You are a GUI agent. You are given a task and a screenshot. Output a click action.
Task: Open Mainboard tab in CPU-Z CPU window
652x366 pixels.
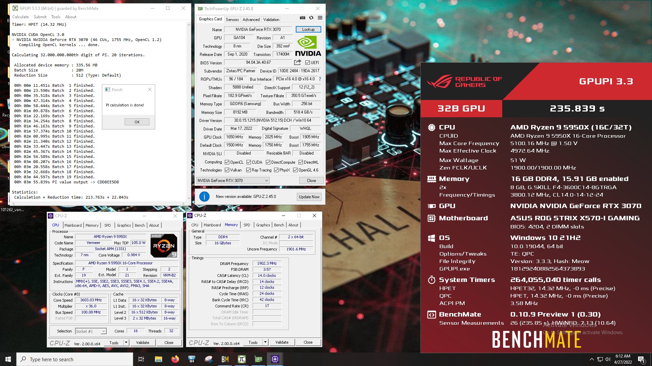(x=73, y=225)
